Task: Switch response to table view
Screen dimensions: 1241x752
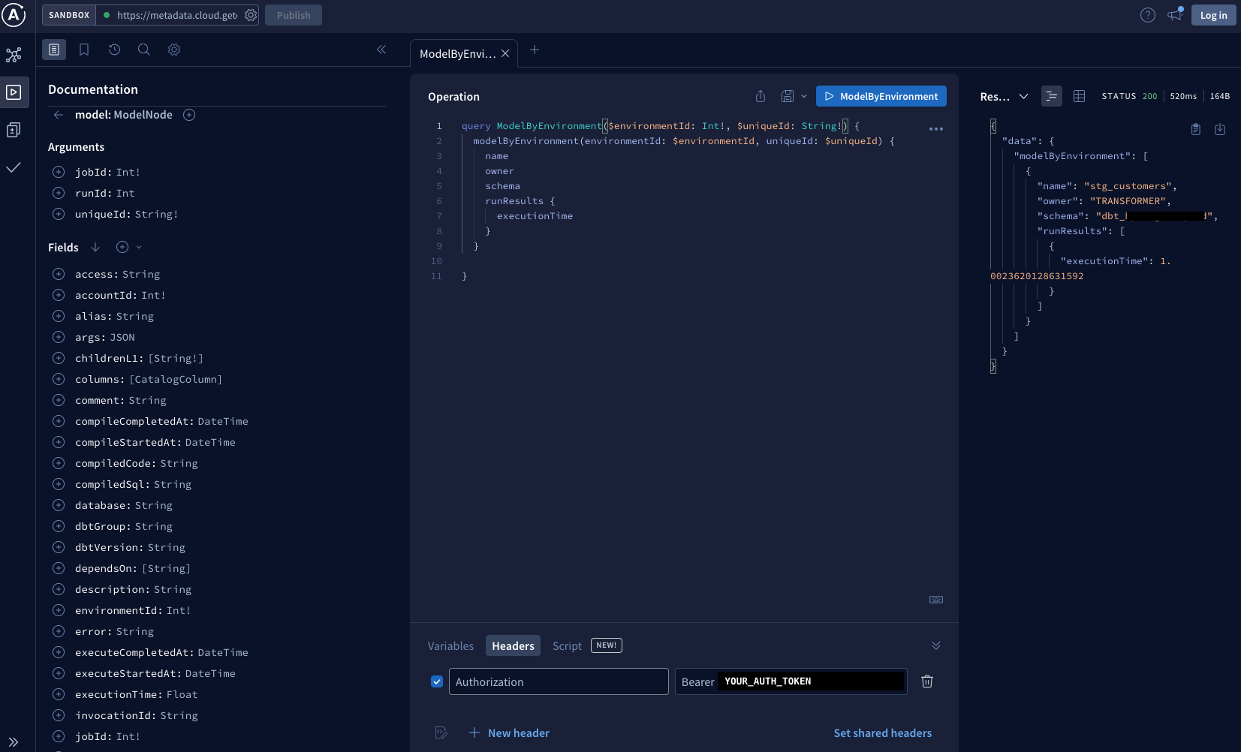Action: click(1080, 96)
